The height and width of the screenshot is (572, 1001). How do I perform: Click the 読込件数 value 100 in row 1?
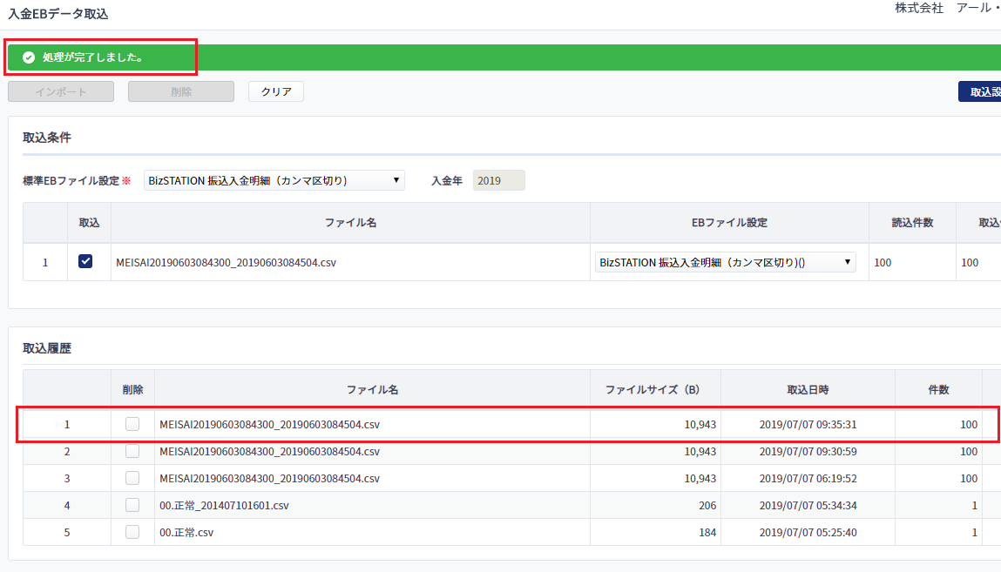point(883,263)
